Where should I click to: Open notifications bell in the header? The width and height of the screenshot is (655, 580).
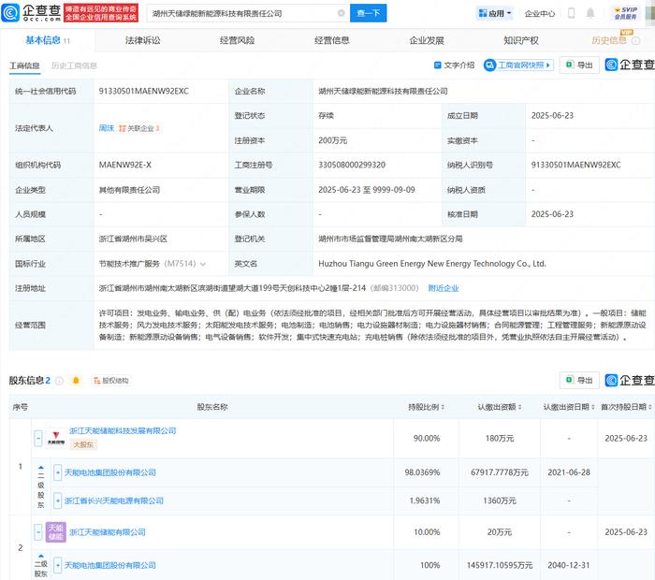[590, 13]
